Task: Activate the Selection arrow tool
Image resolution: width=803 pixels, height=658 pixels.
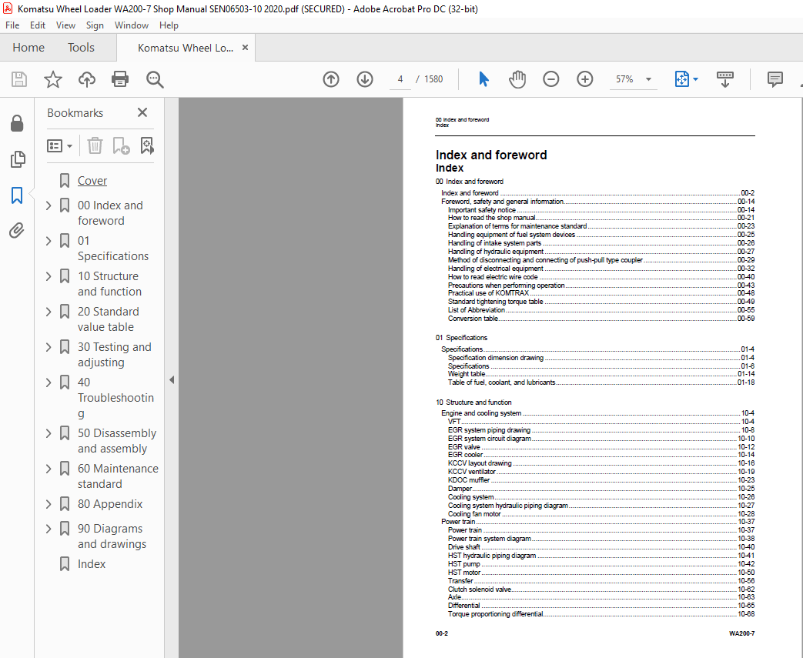Action: [x=483, y=79]
